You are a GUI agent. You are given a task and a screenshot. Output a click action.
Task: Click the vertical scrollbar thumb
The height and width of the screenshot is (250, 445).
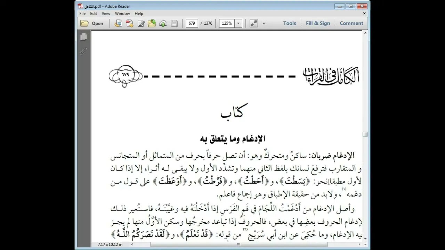coord(365,134)
